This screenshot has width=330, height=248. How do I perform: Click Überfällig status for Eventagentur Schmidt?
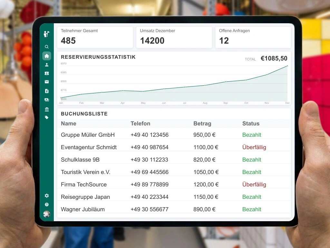pyautogui.click(x=254, y=147)
